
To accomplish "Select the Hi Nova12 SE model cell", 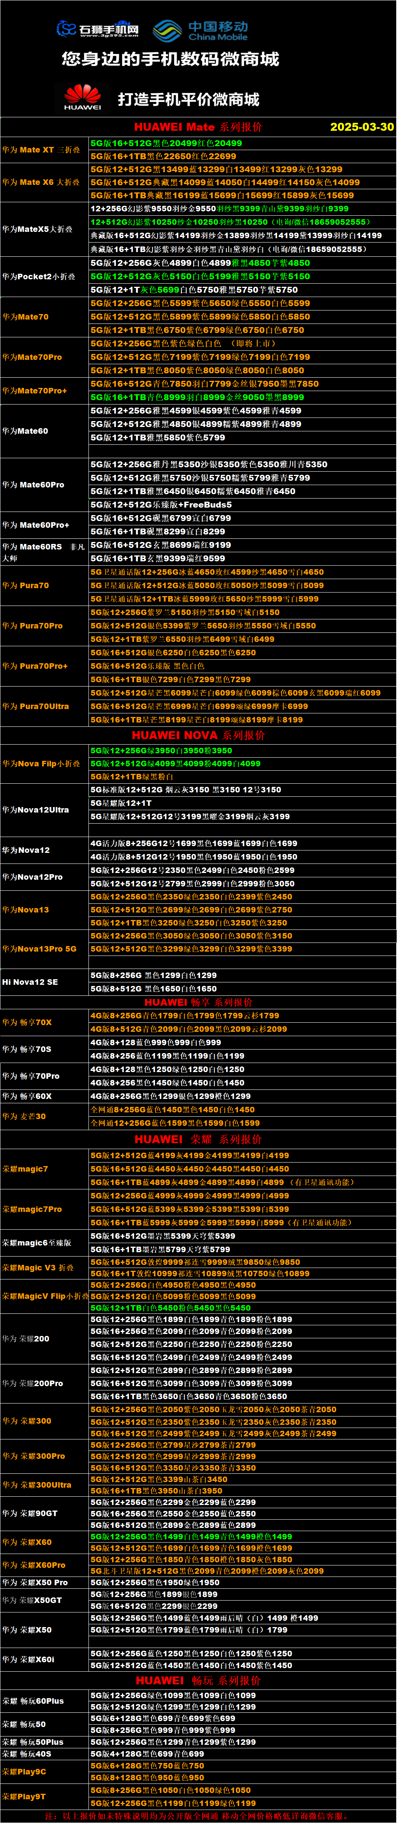I will 45,983.
